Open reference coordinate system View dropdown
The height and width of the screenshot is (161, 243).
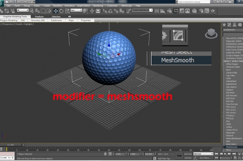(x=76, y=10)
